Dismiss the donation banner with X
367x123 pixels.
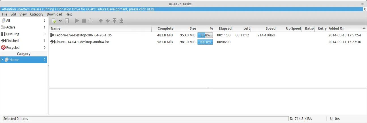[x=365, y=9]
